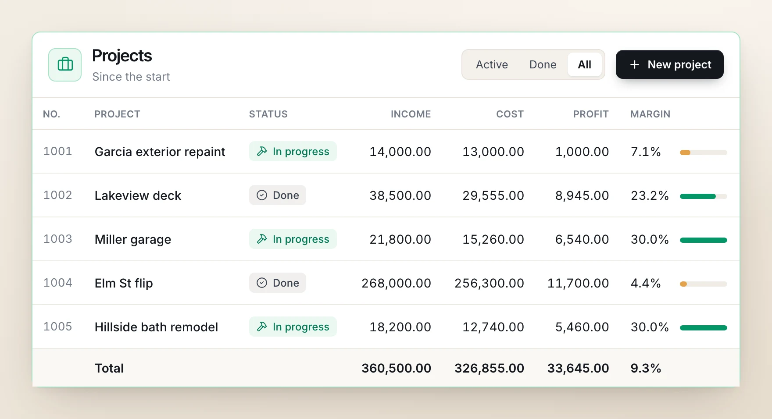Click the Since the start subtitle
This screenshot has height=419, width=772.
[x=131, y=77]
